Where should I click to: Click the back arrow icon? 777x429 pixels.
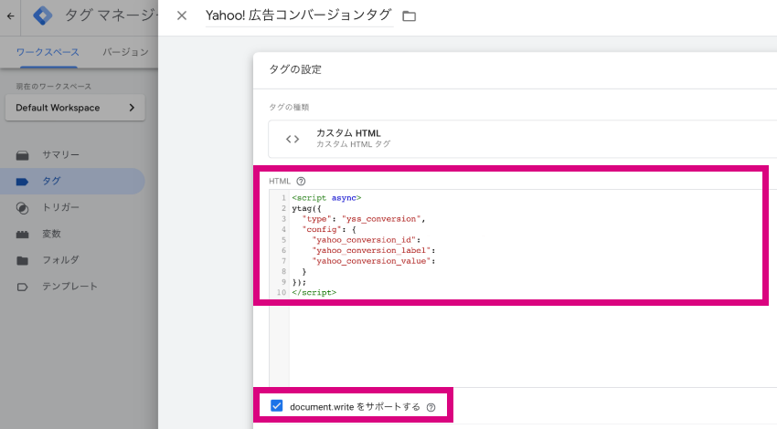click(10, 16)
